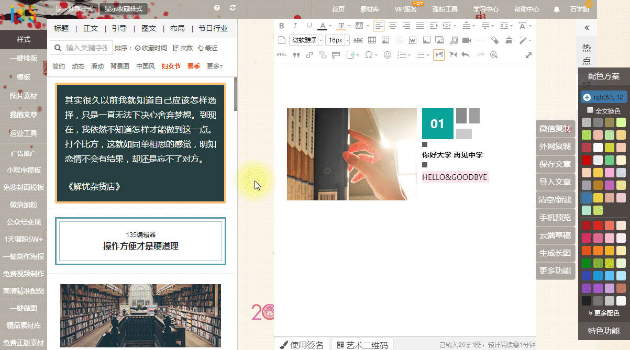This screenshot has width=630, height=350.
Task: Insert a video with camera icon
Action: [x=467, y=40]
